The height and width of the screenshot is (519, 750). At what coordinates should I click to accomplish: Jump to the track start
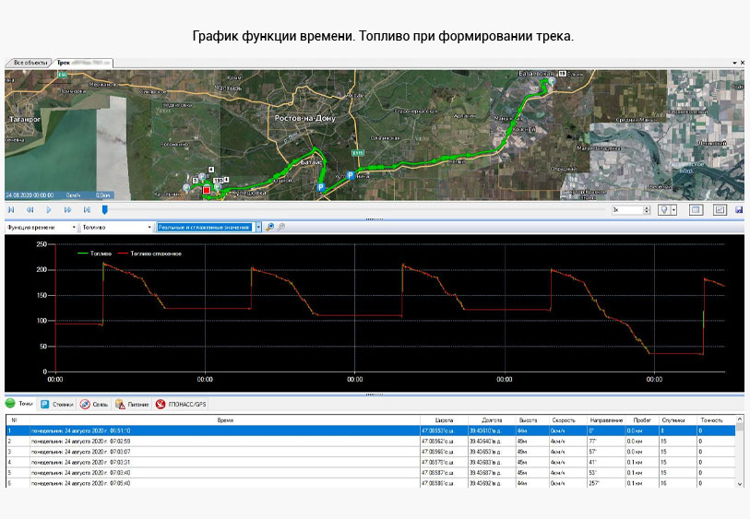[x=12, y=210]
